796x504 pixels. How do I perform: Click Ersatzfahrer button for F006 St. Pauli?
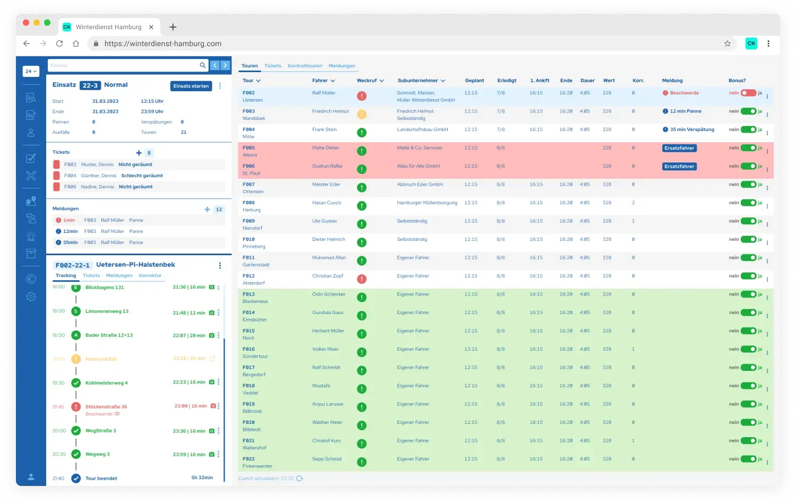coord(680,167)
